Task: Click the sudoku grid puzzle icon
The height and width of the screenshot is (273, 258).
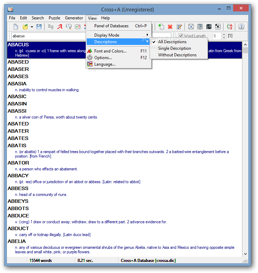Action: click(x=191, y=27)
